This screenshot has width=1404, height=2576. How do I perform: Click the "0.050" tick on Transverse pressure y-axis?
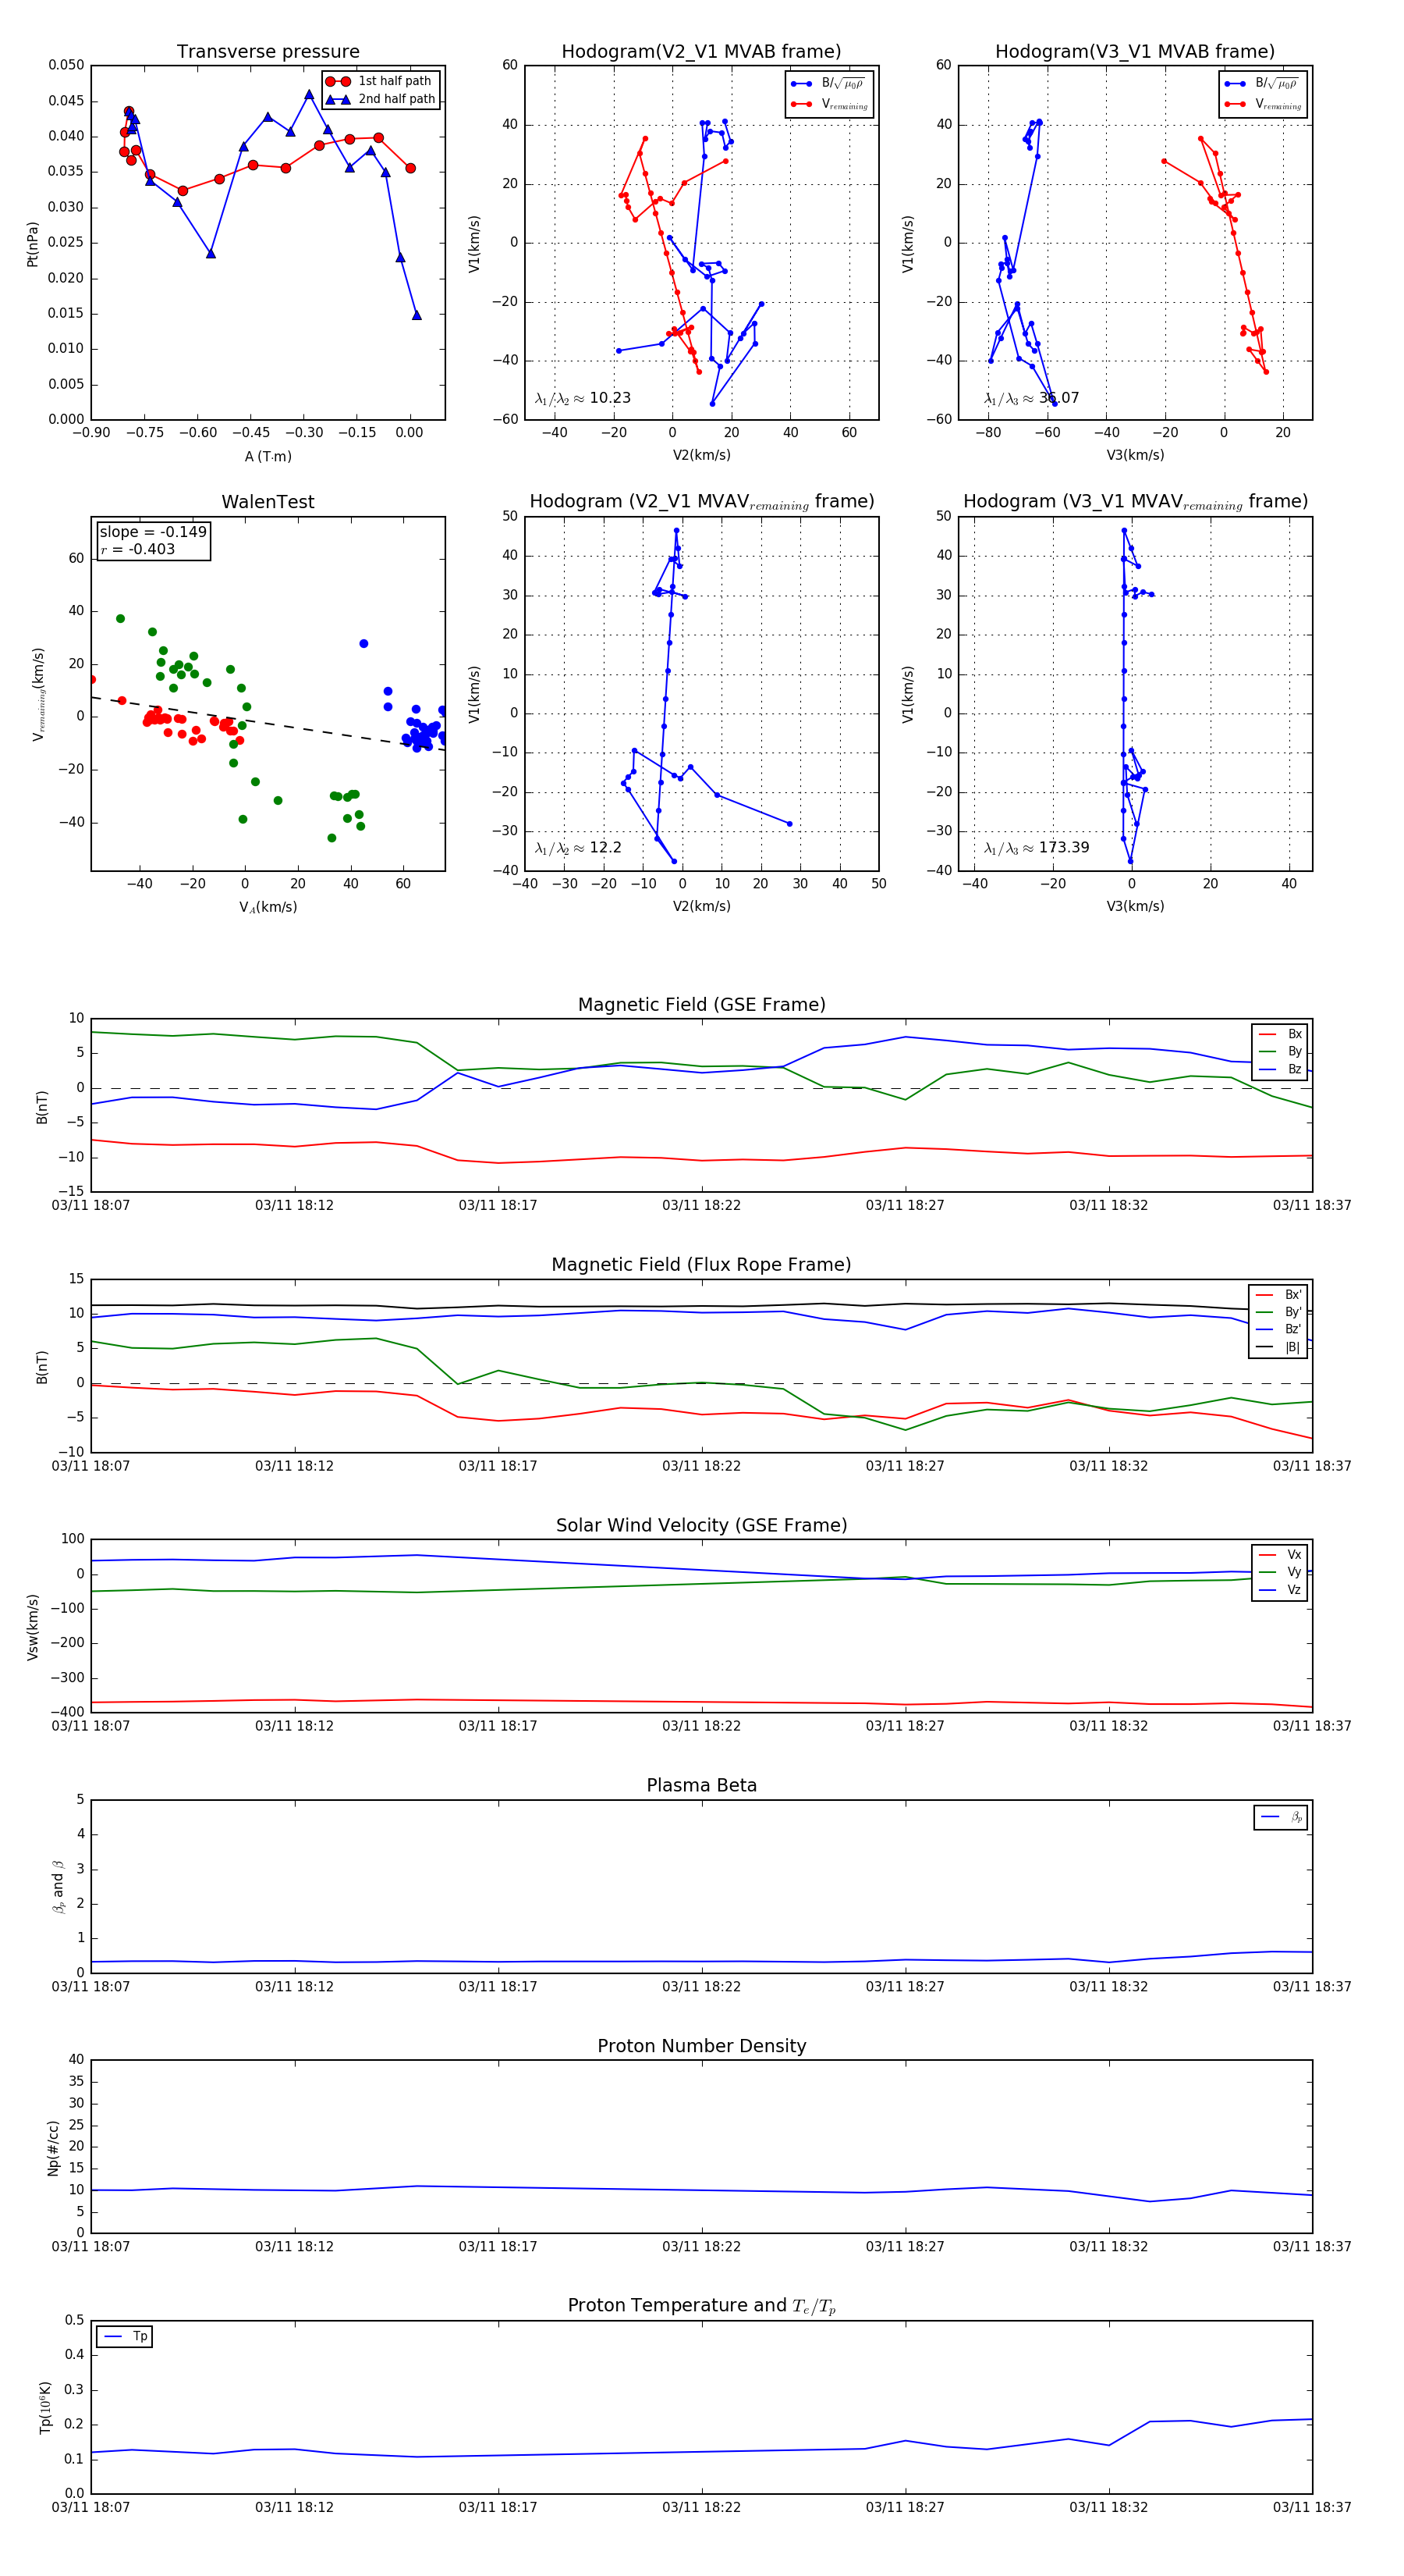click(67, 65)
